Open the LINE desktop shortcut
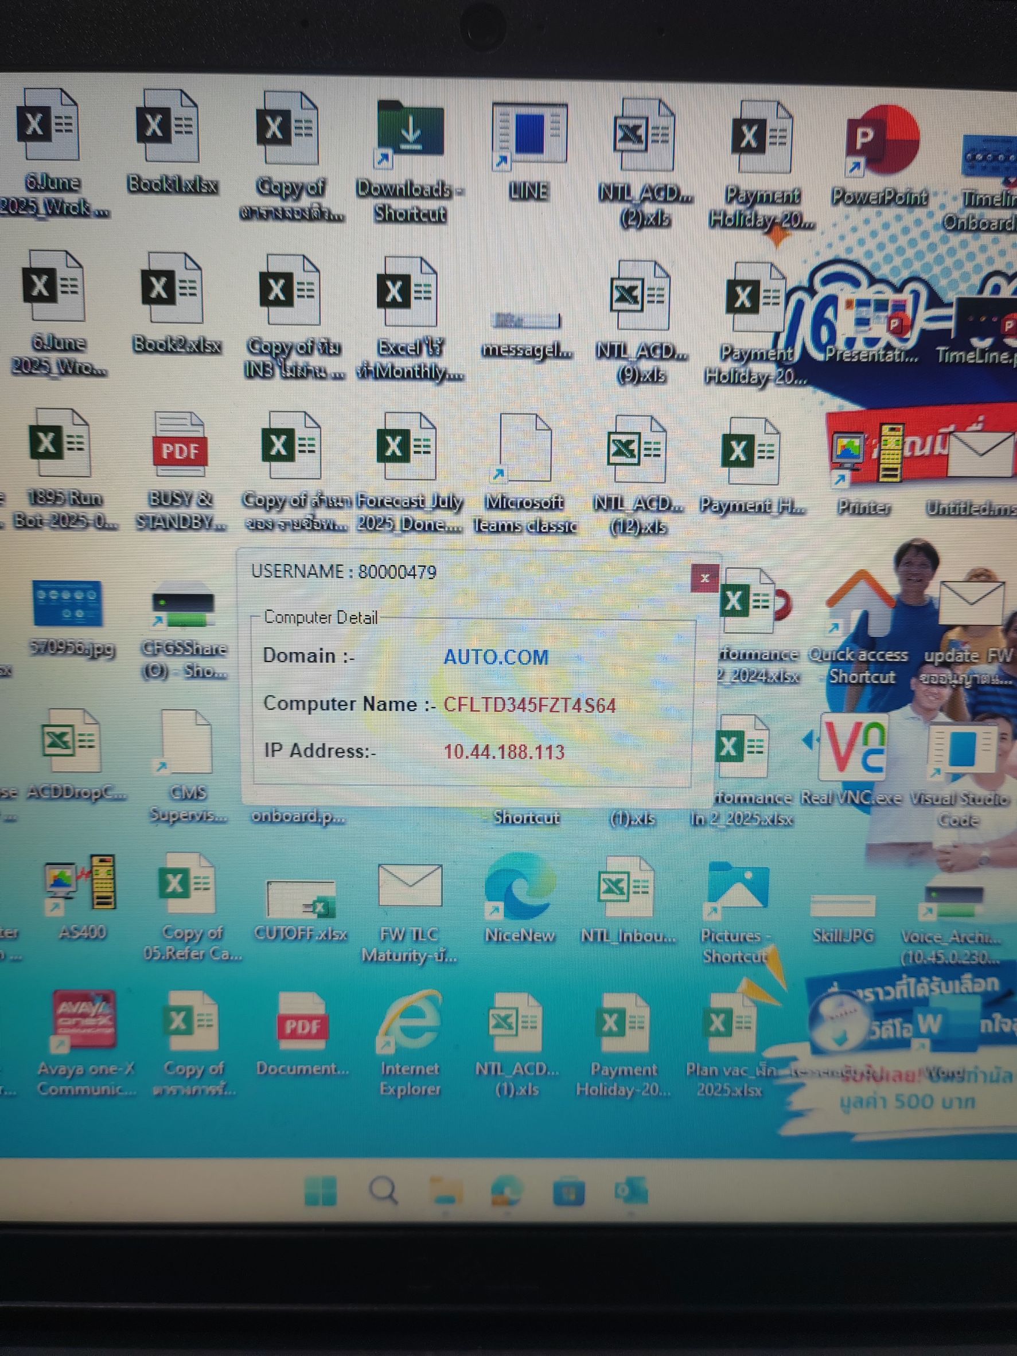 [x=529, y=135]
